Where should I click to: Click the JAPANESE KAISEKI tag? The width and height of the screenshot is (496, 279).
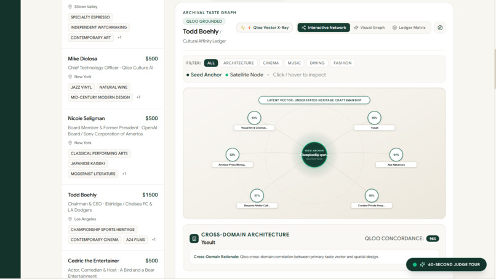click(87, 163)
